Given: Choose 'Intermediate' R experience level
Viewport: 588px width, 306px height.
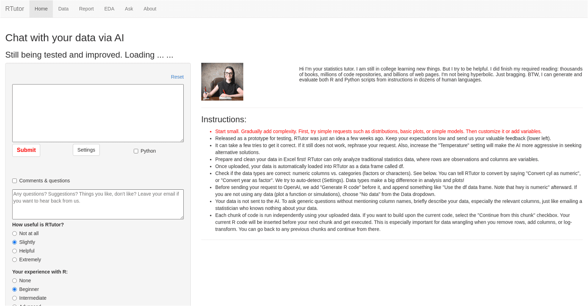Looking at the screenshot, I should point(15,298).
